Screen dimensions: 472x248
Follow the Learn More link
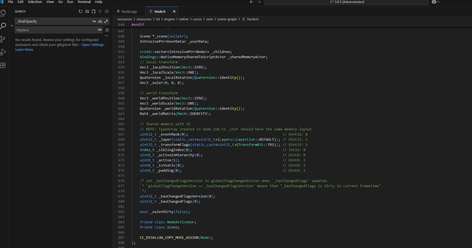pos(24,50)
